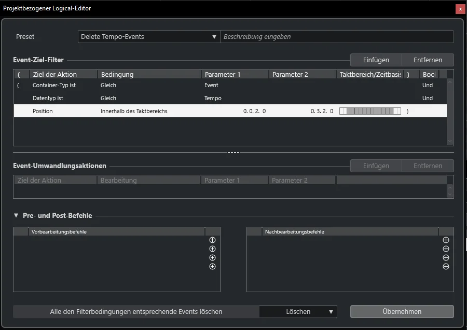Image resolution: width=467 pixels, height=330 pixels.
Task: Click Entfernen in the Event-Ziel-Filter section
Action: pos(428,60)
